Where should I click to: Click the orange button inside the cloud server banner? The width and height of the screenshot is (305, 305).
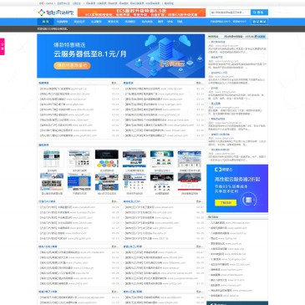72,65
